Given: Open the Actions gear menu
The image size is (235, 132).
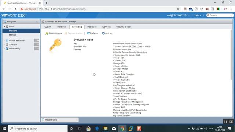Looking at the screenshot, I should click(107, 33).
